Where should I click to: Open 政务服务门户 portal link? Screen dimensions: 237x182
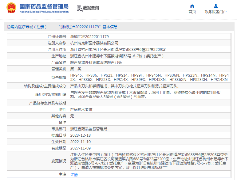(x=215, y=12)
